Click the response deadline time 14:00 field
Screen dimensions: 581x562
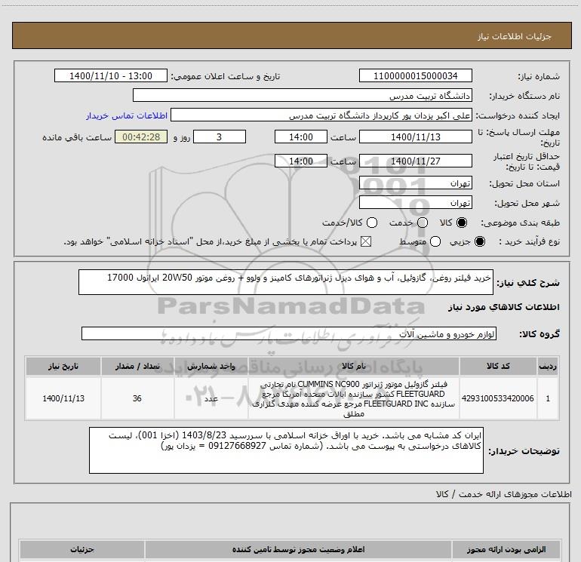coord(301,137)
